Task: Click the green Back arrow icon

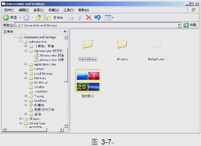Action: coord(6,18)
